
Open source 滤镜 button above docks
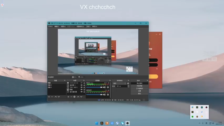pos(81,77)
